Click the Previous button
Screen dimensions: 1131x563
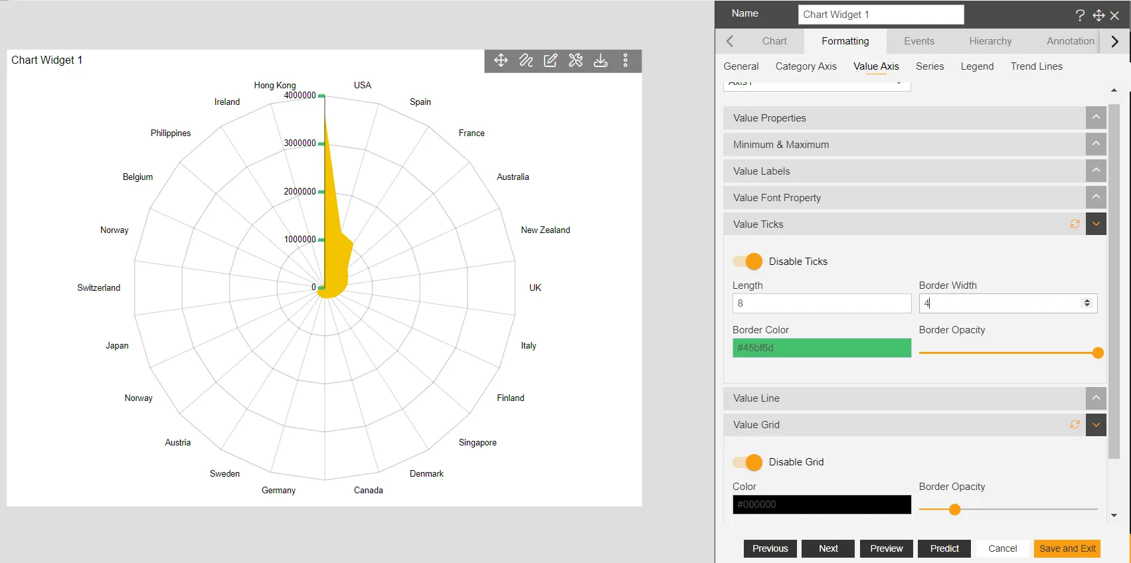[x=770, y=548]
